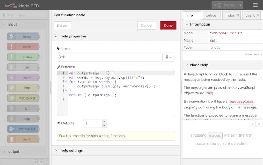The height and width of the screenshot is (165, 263).
Task: Click the Done button
Action: click(x=168, y=25)
